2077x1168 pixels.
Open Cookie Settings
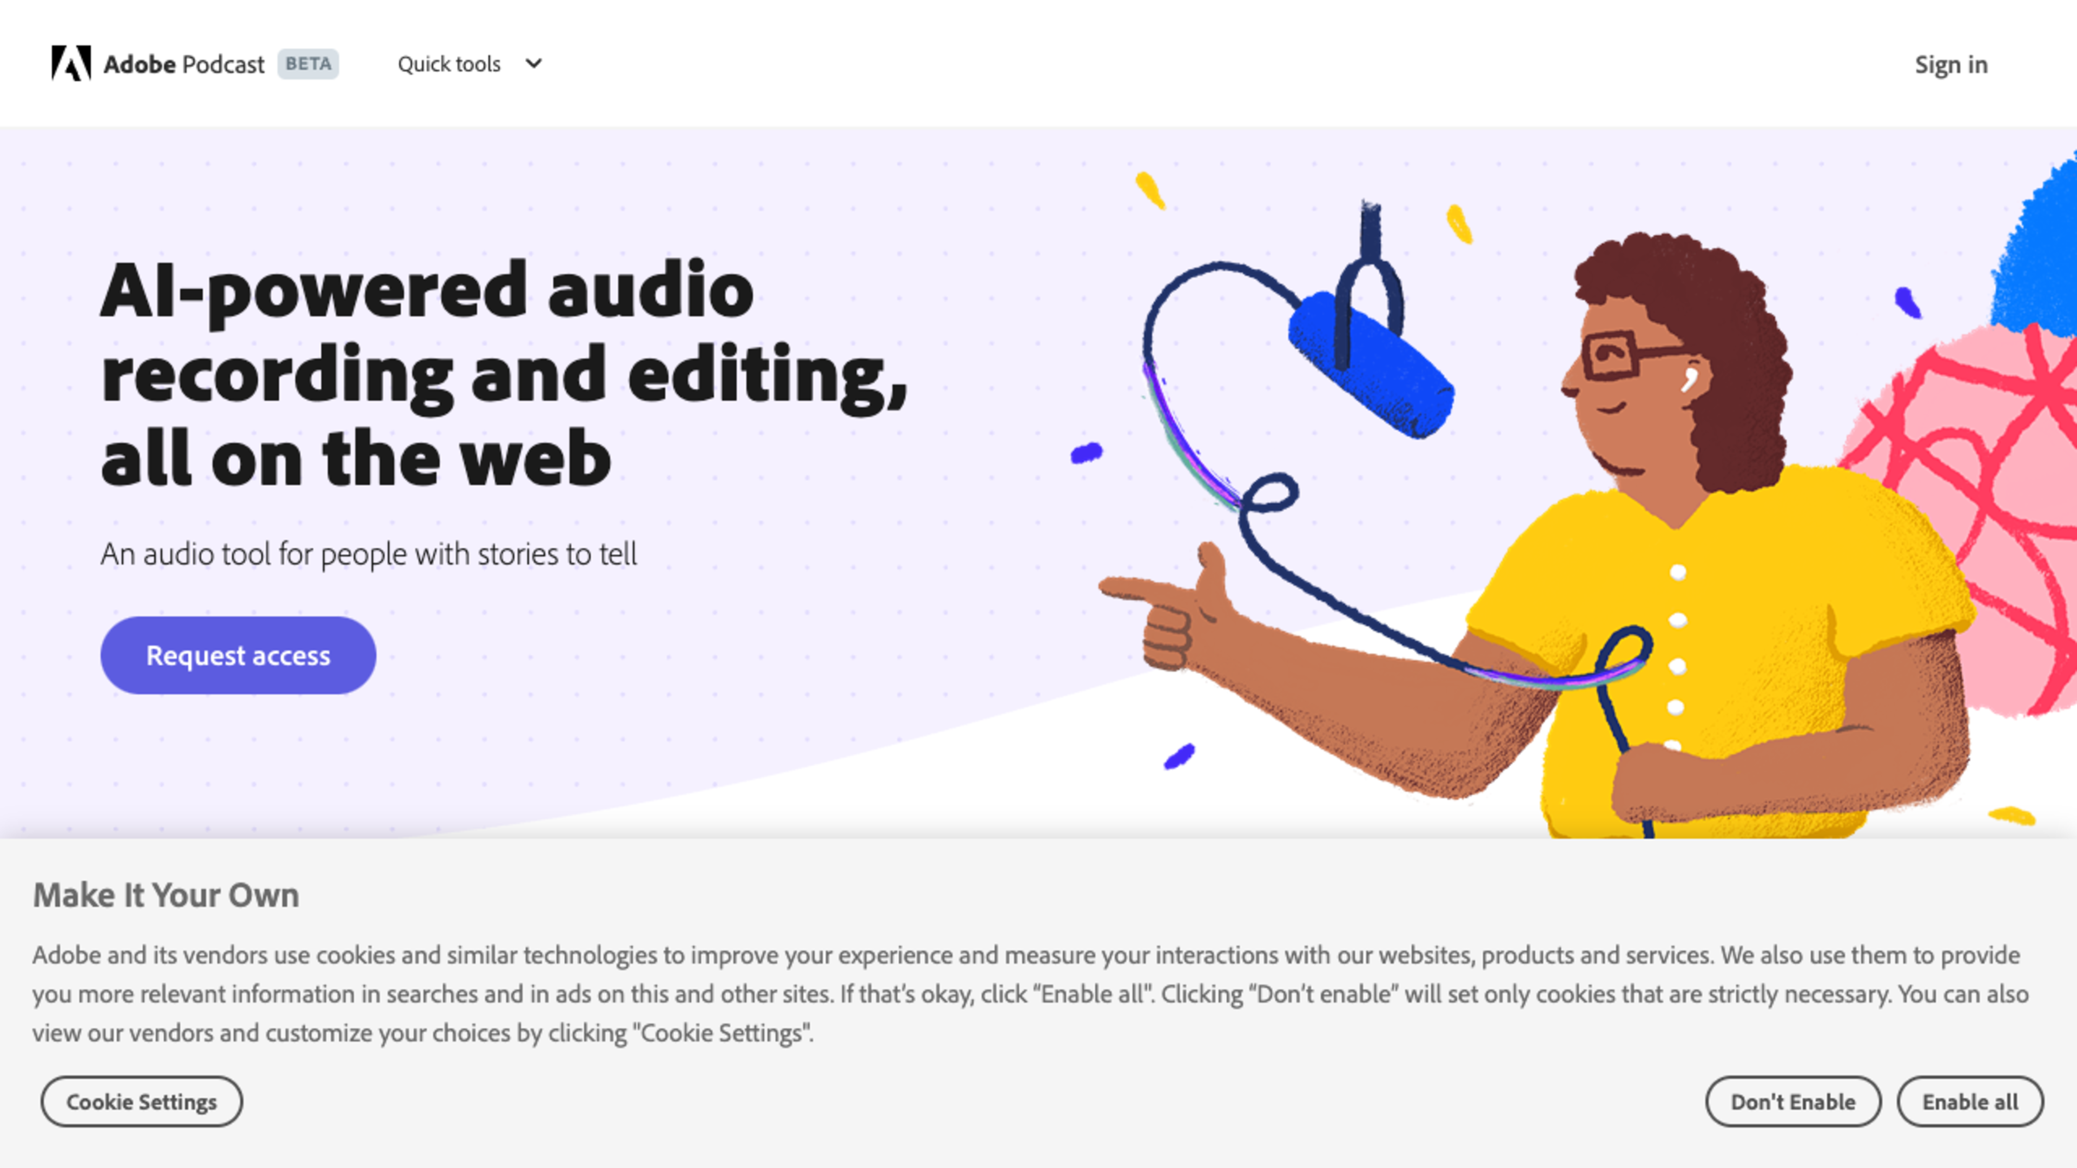tap(142, 1102)
